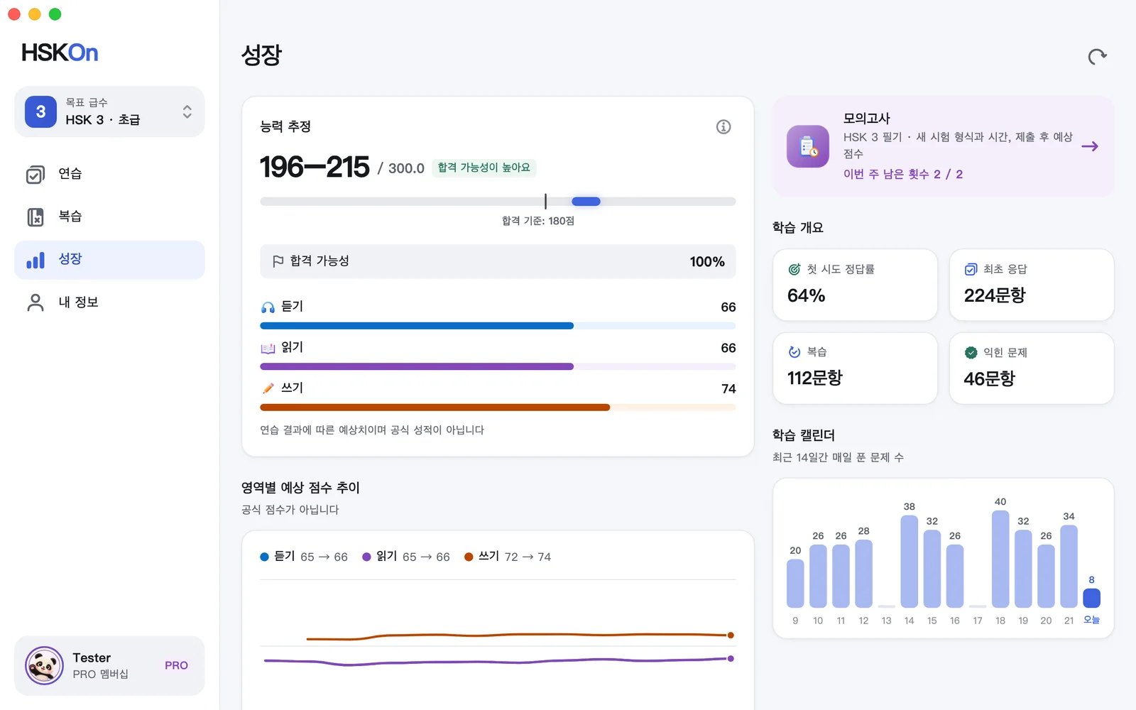Click the 첫 시도 정답률 target icon
The height and width of the screenshot is (710, 1136).
click(x=794, y=269)
